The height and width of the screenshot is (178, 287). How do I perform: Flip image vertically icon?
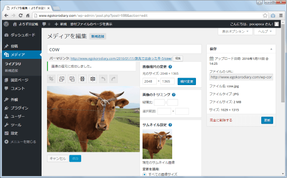point(82,79)
